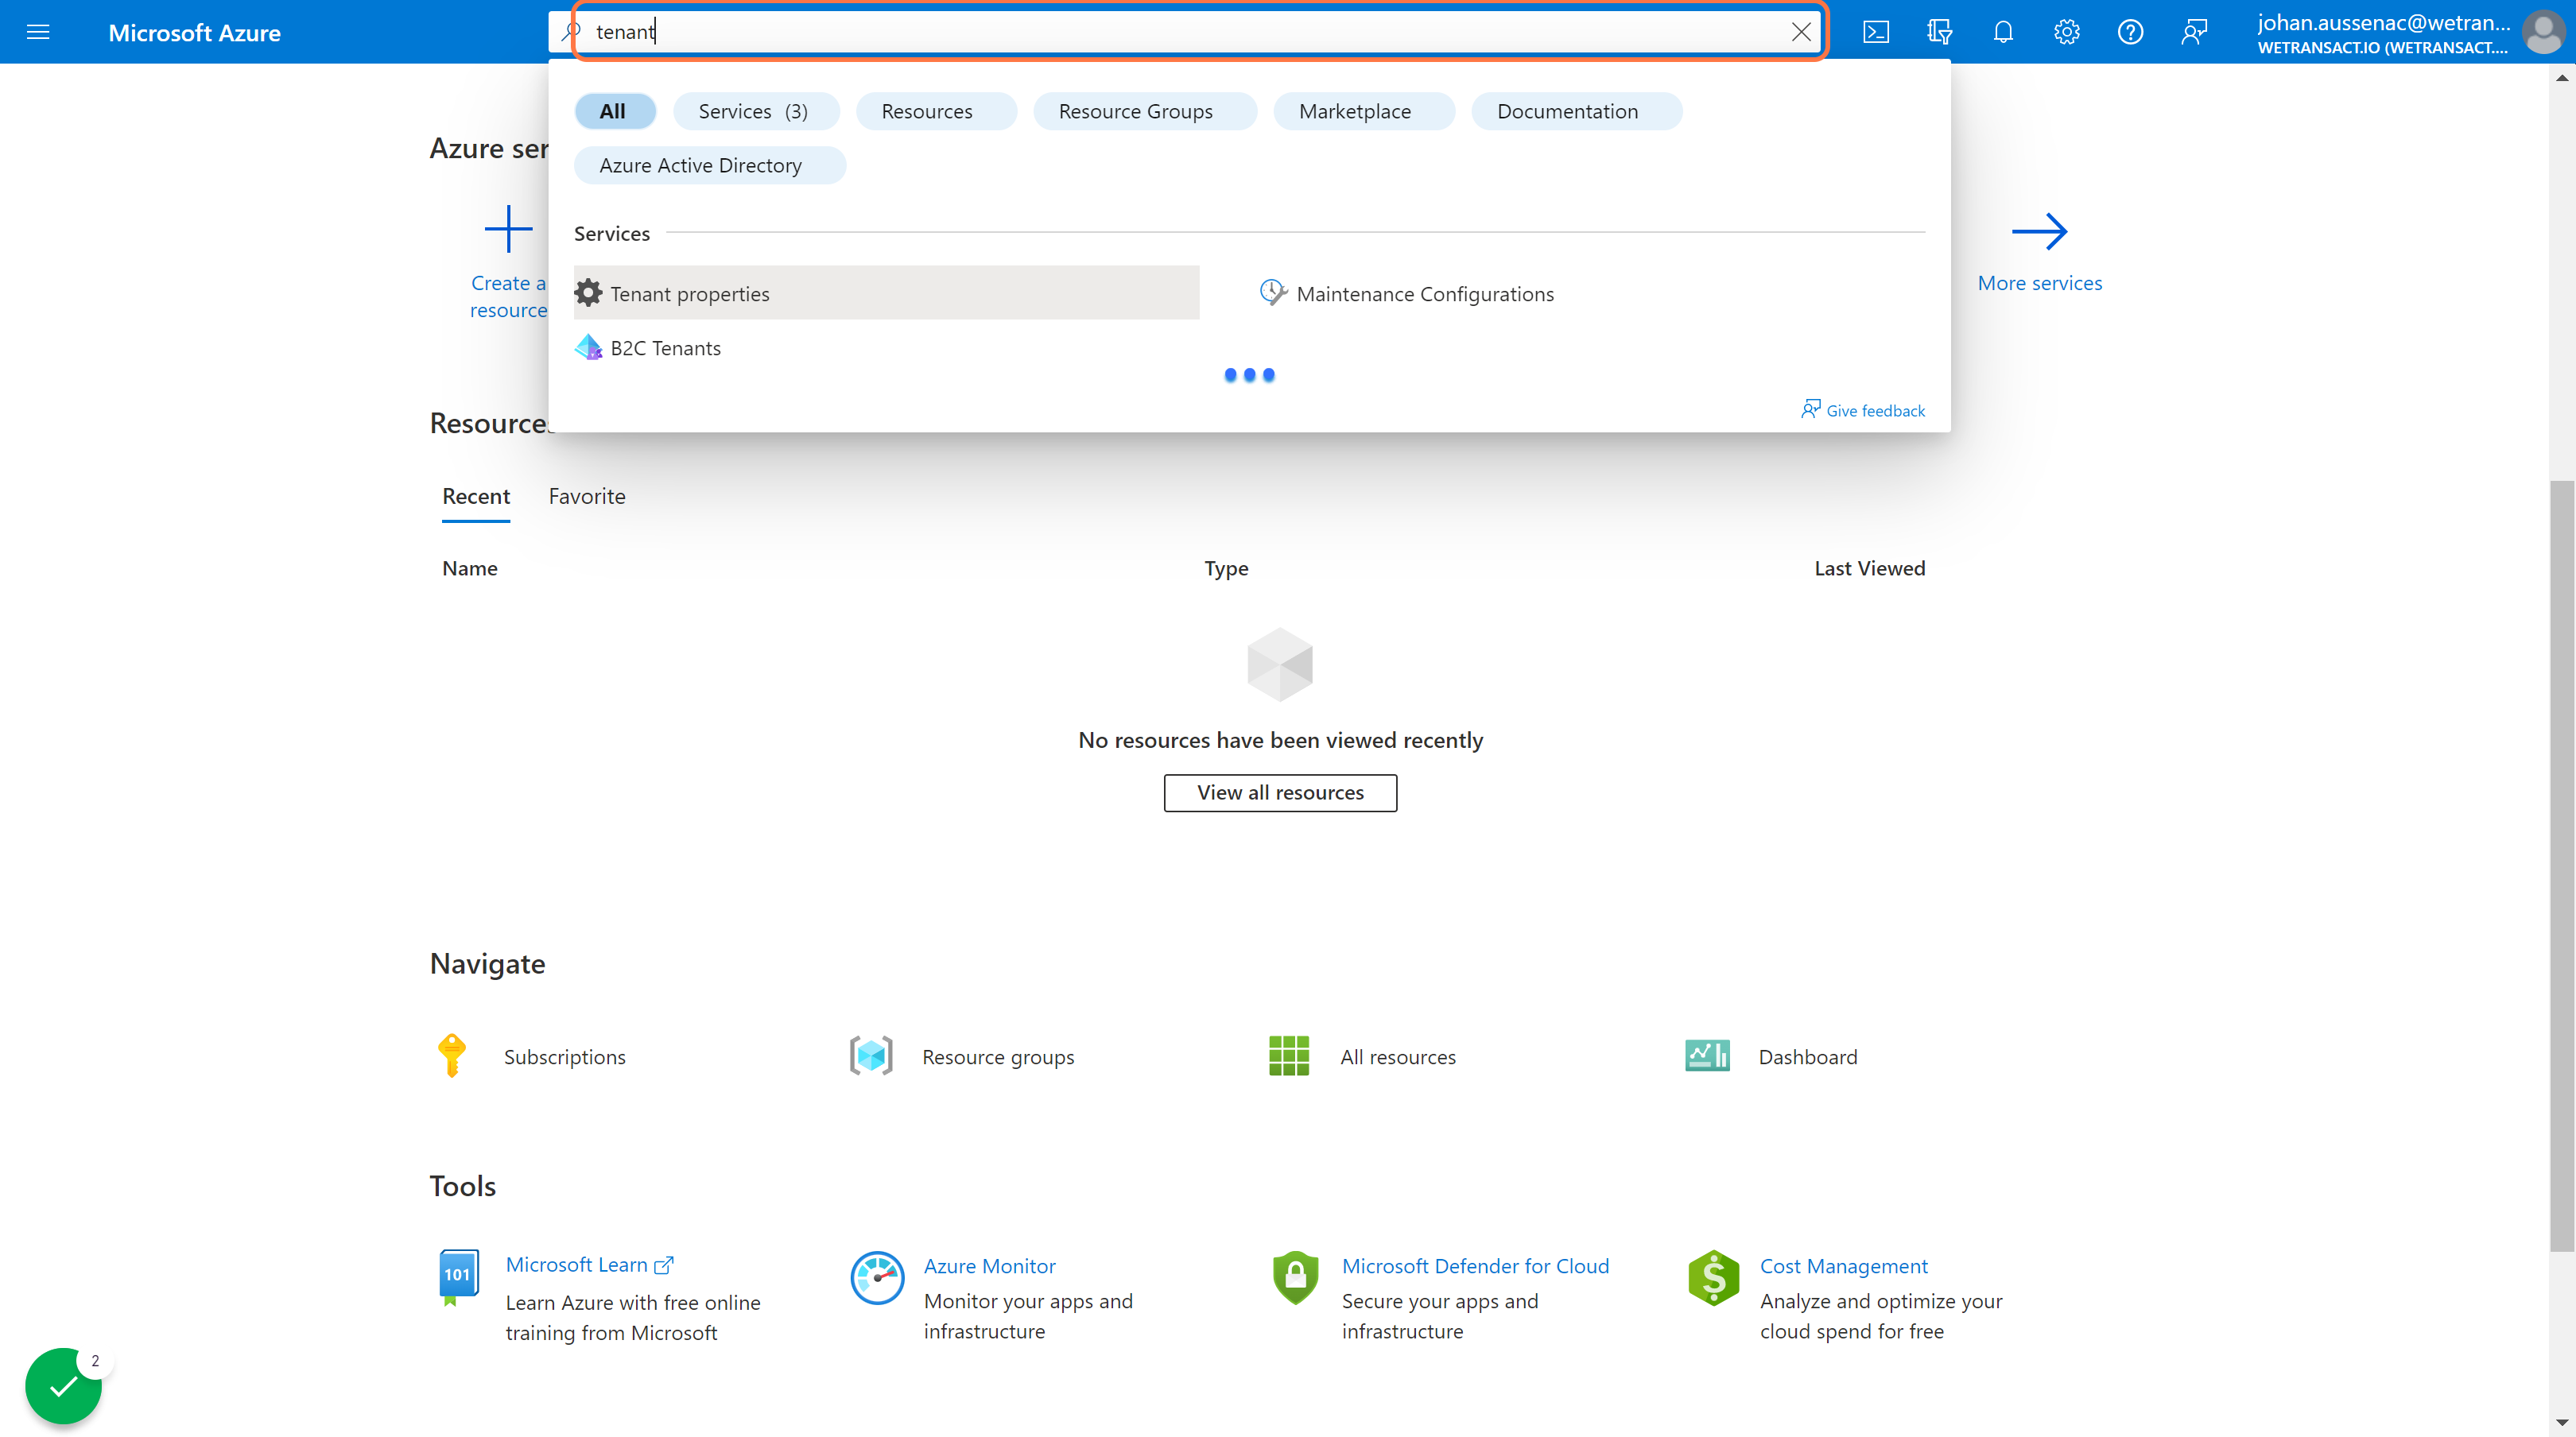Open the Help question mark icon
2576x1437 pixels.
click(x=2130, y=32)
